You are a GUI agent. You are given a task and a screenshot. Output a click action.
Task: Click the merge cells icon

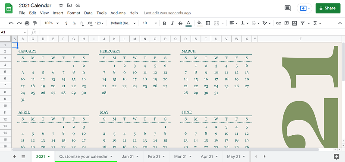tap(216, 23)
